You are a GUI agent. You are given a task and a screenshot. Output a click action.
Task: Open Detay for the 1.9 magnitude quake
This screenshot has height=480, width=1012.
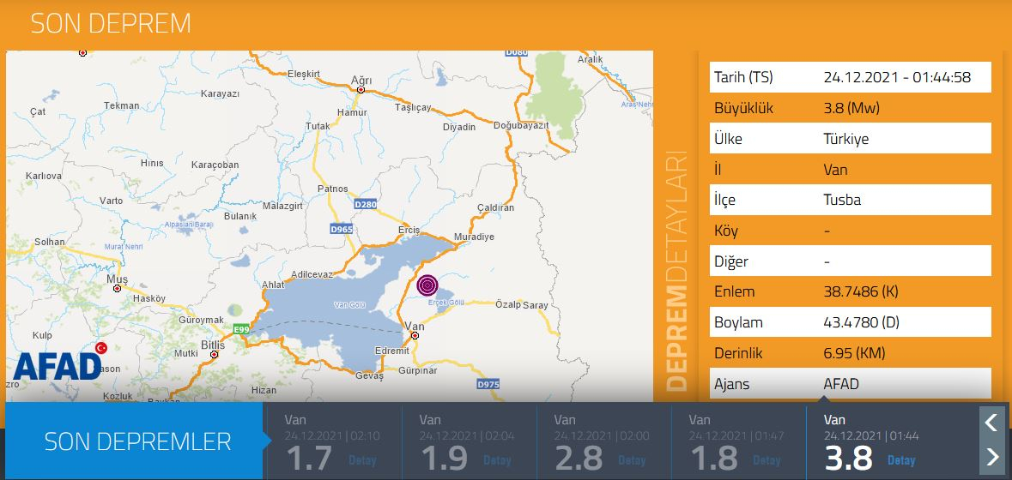[497, 460]
